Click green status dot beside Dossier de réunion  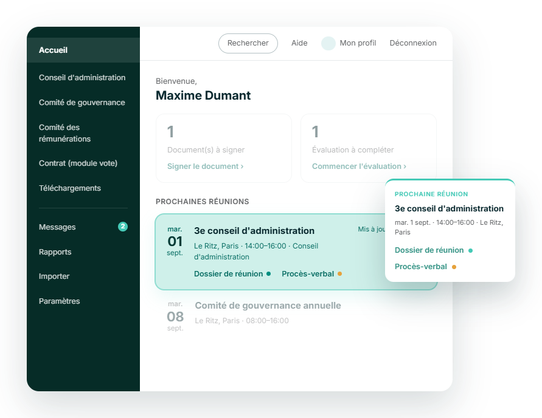coord(269,274)
